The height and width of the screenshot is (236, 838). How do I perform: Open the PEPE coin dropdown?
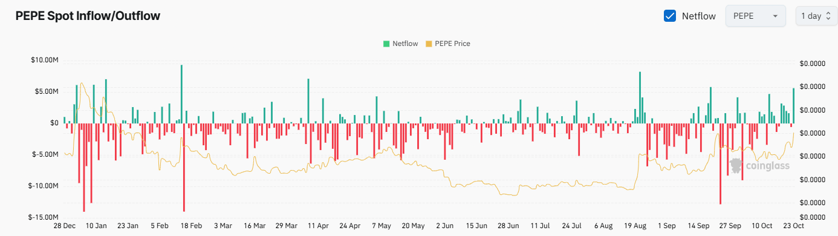point(755,16)
